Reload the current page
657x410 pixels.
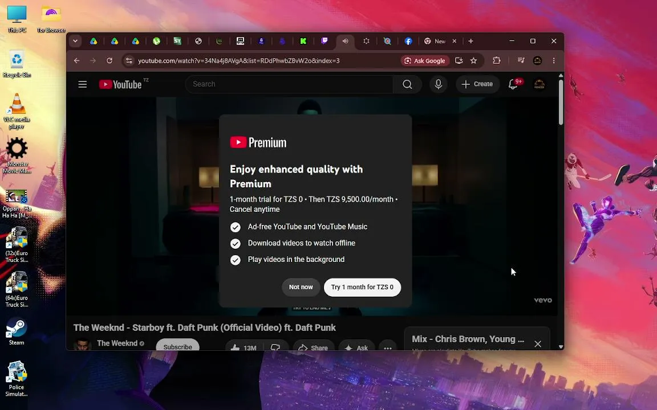(109, 61)
